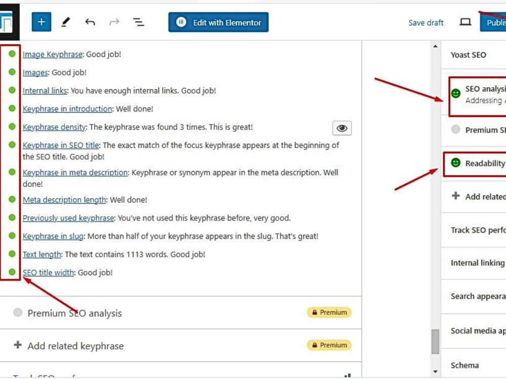The height and width of the screenshot is (379, 506).
Task: Click the green bullet beside Text length
Action: point(12,254)
